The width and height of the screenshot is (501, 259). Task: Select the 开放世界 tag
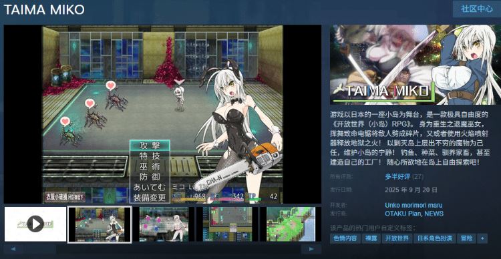click(397, 238)
